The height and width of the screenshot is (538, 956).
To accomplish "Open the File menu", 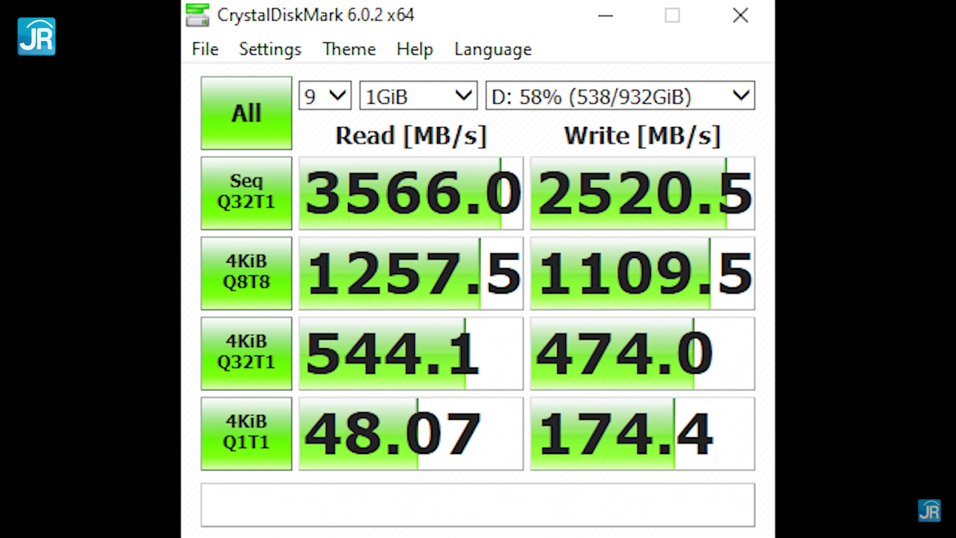I will pos(205,49).
